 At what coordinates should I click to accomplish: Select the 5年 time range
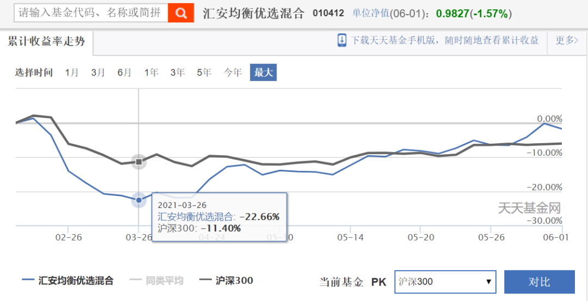204,72
